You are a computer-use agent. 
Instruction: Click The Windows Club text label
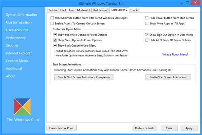tap(23, 120)
